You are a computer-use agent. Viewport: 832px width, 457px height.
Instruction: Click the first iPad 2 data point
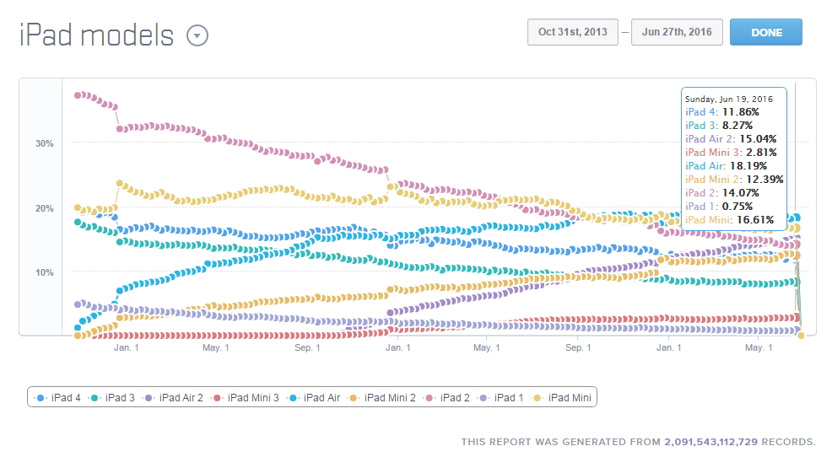tap(78, 95)
